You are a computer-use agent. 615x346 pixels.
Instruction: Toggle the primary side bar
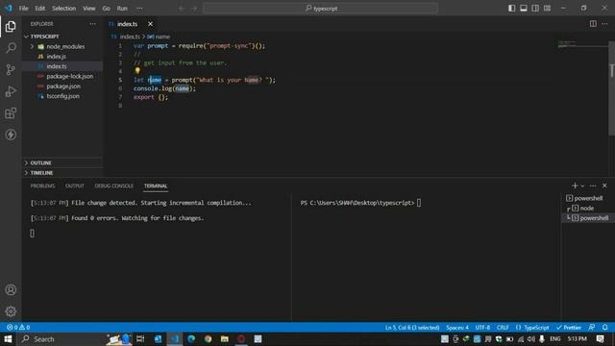[x=512, y=9]
